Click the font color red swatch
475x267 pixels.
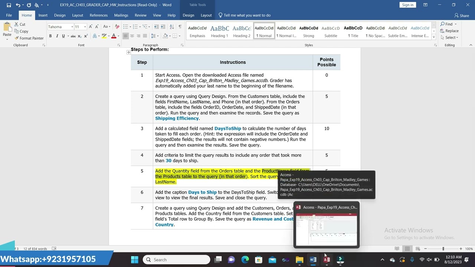[114, 36]
